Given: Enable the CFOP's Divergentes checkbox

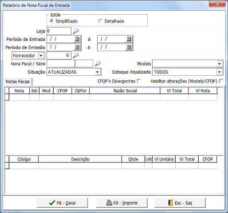Looking at the screenshot, I should pyautogui.click(x=139, y=81).
